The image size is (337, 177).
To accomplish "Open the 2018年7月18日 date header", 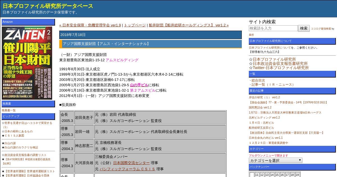I will [x=150, y=35].
